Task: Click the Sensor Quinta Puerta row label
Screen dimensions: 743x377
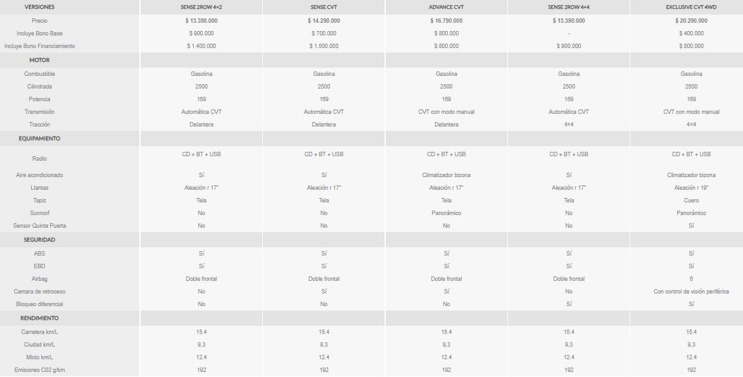Action: click(39, 226)
